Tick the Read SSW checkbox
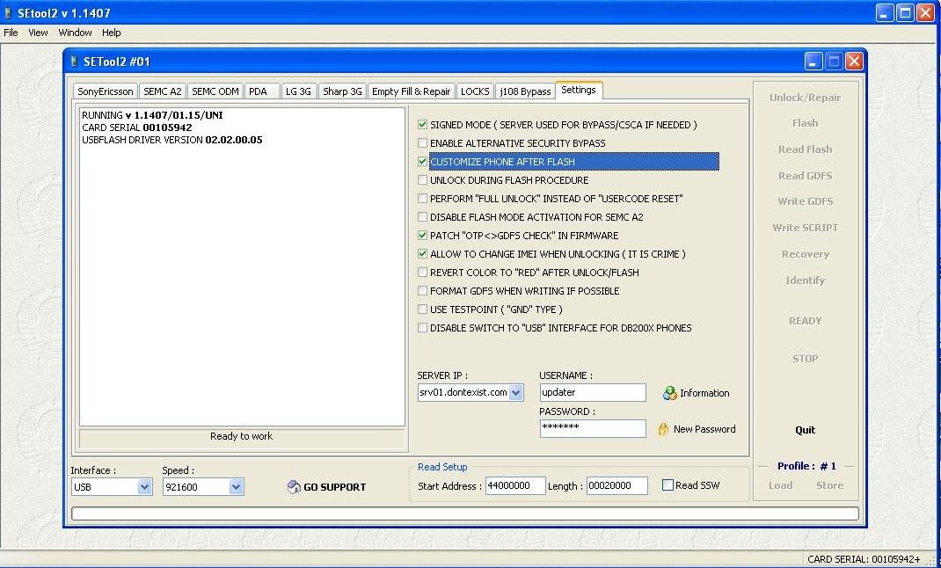941x568 pixels. (x=667, y=485)
